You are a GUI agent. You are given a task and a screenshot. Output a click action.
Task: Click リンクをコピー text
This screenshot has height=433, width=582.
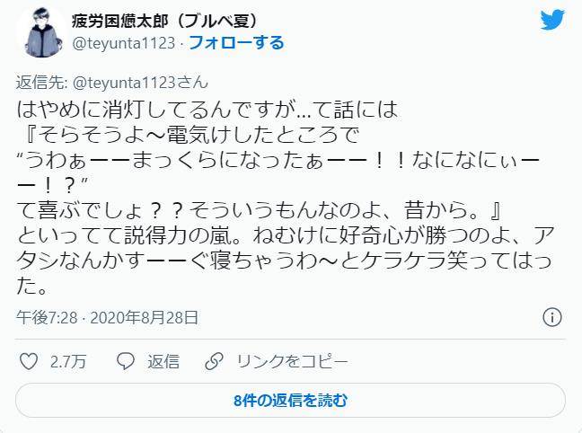pyautogui.click(x=292, y=361)
